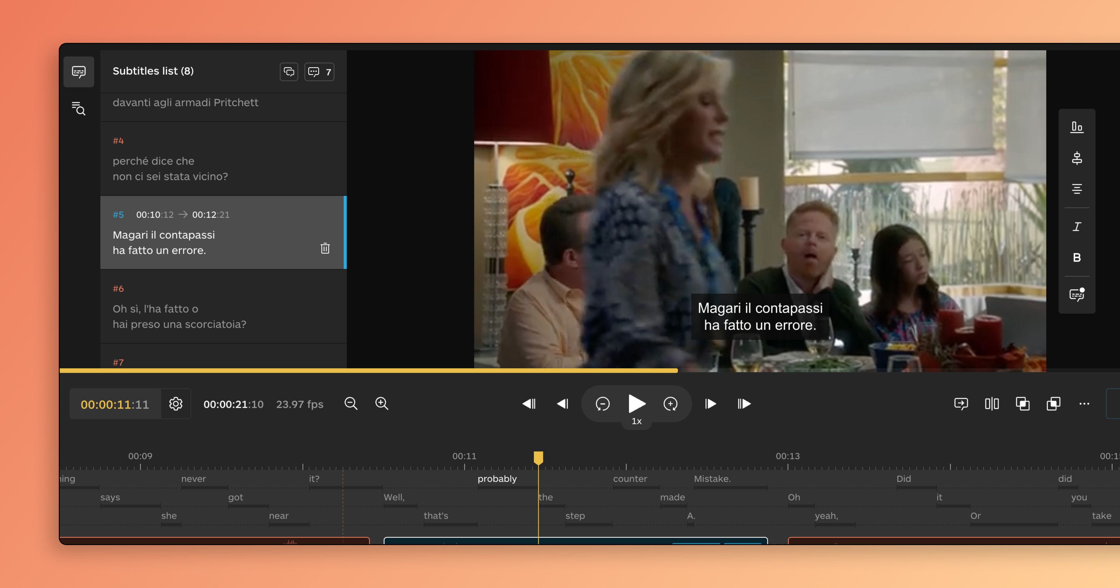Click the word 'probably' on the timeline
The image size is (1120, 588).
(x=497, y=479)
